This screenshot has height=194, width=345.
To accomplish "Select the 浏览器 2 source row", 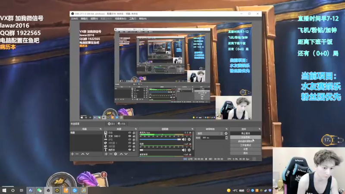I will coord(120,143).
